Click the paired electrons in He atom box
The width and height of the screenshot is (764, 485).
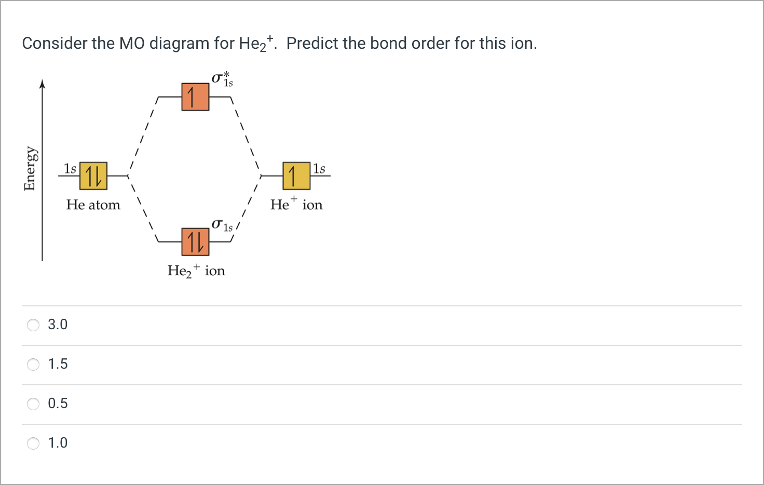tap(93, 176)
